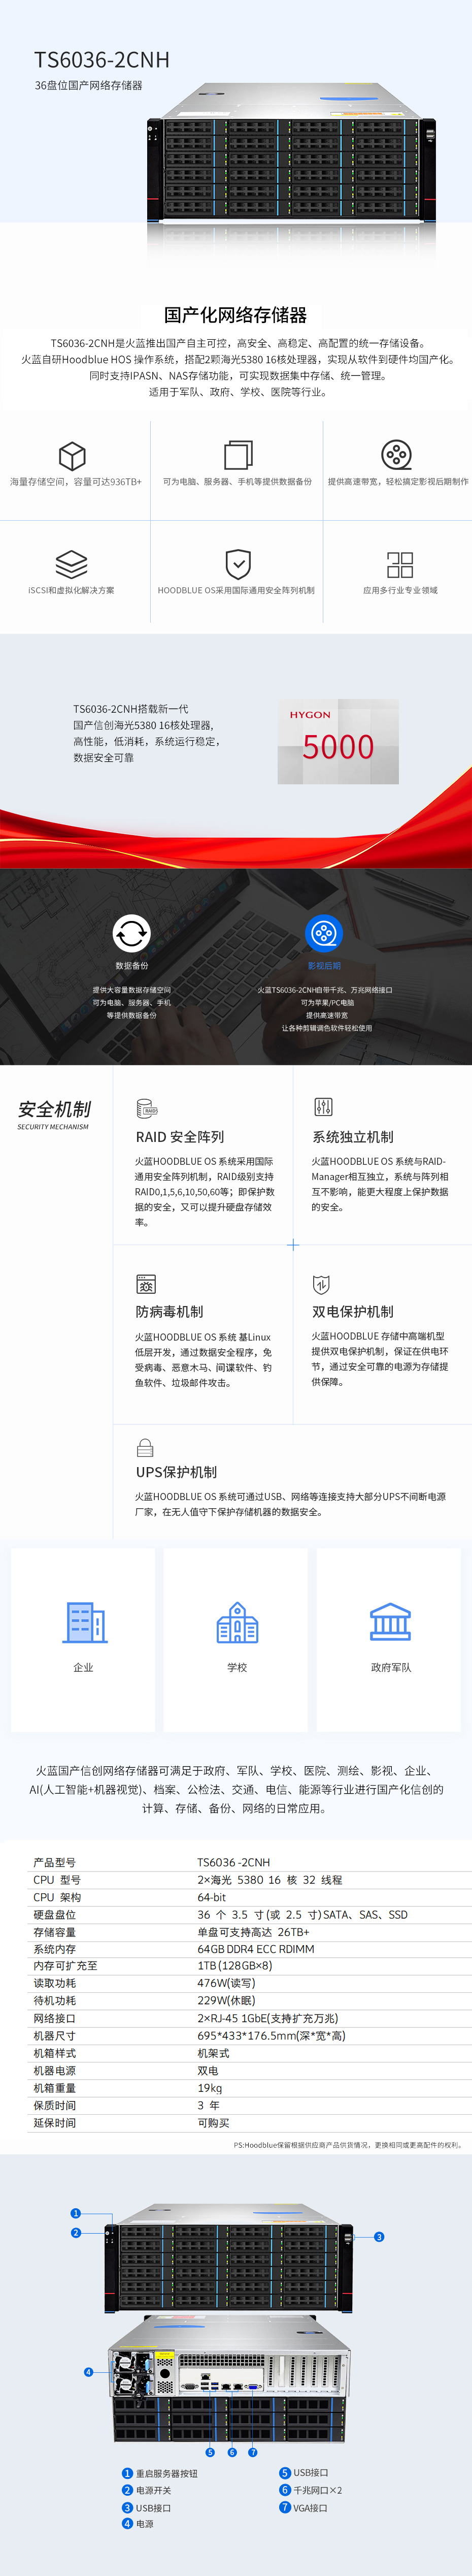Viewport: 472px width, 2576px height.
Task: Click the cube icon above 海量存储空间
Action: 72,455
